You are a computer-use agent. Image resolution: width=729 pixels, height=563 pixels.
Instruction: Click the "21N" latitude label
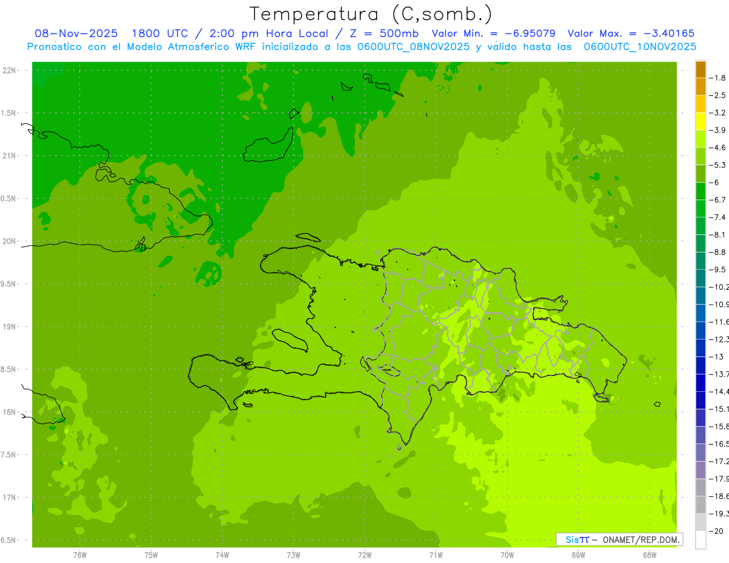(x=10, y=156)
